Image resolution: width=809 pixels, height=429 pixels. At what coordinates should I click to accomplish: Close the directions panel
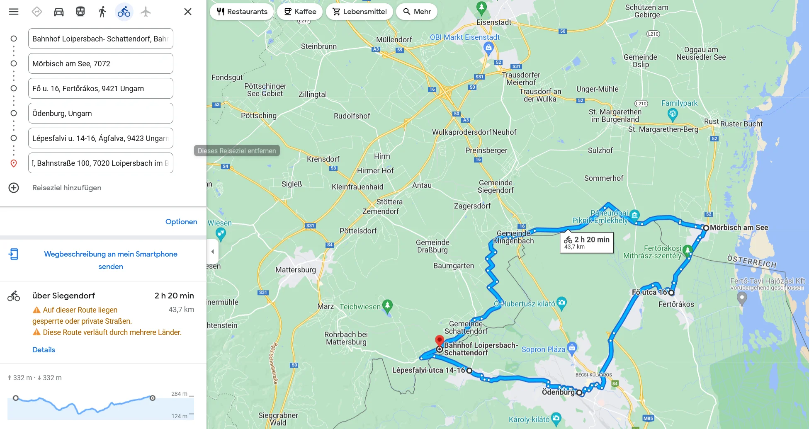coord(188,12)
